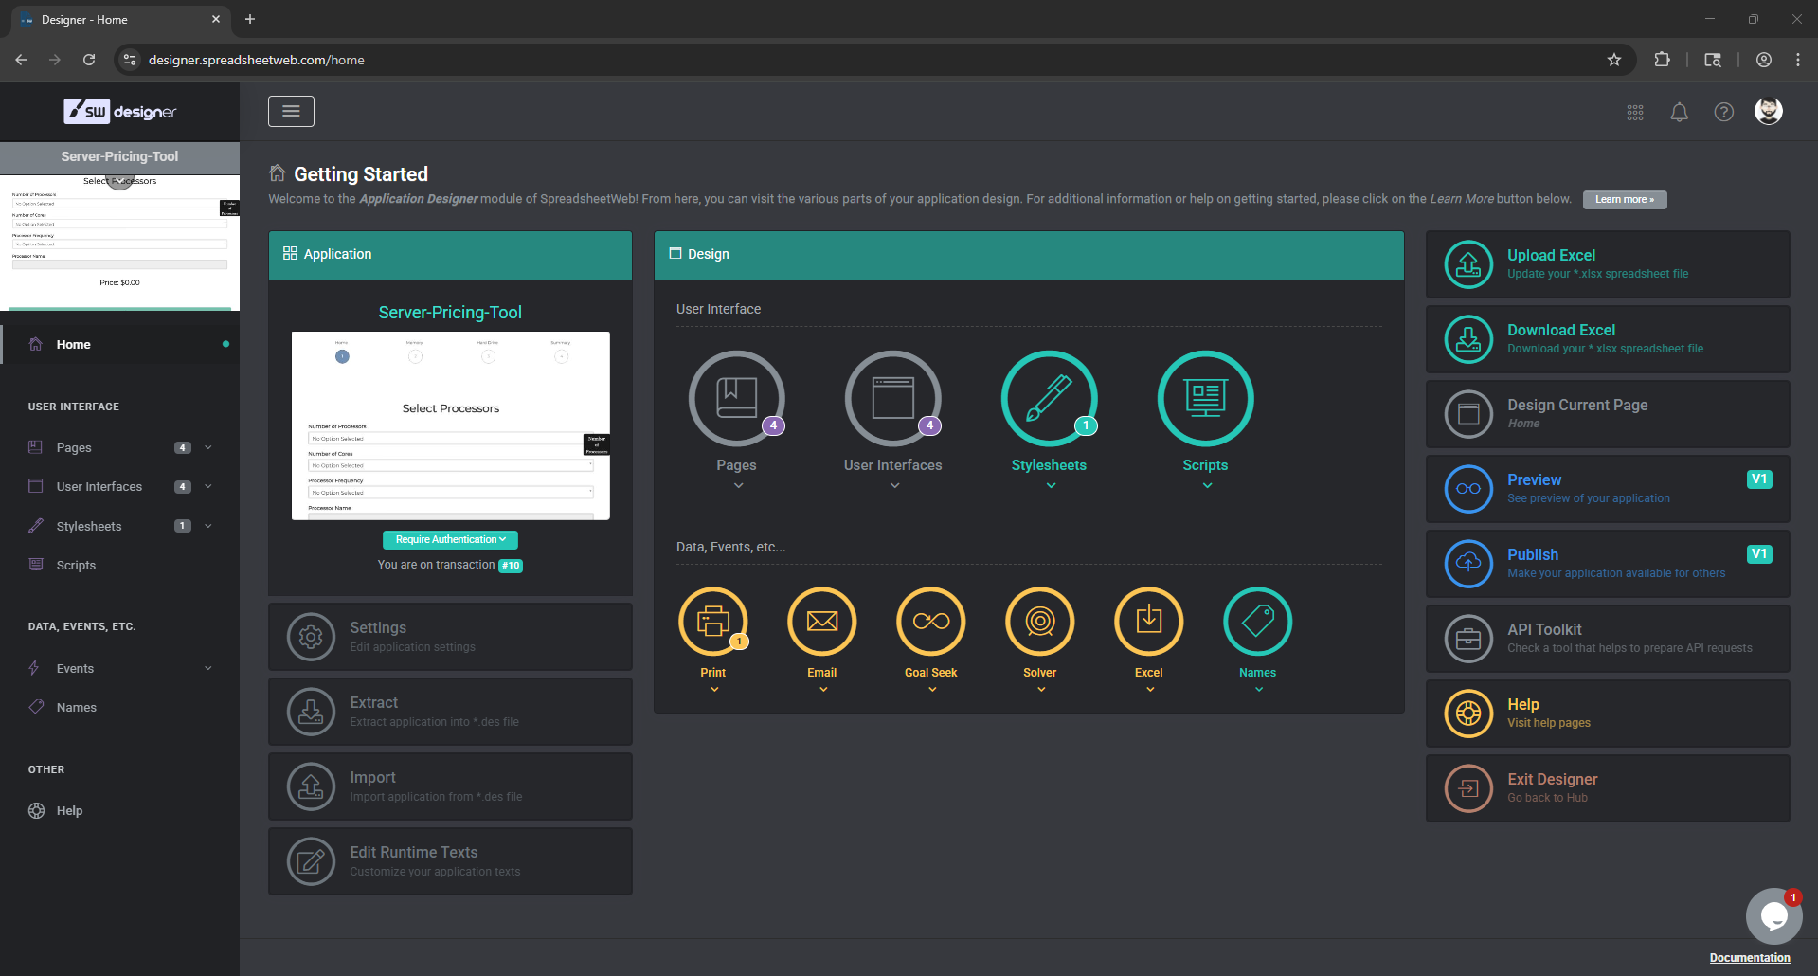Image resolution: width=1818 pixels, height=976 pixels.
Task: Open the Names tag icon
Action: [1257, 622]
